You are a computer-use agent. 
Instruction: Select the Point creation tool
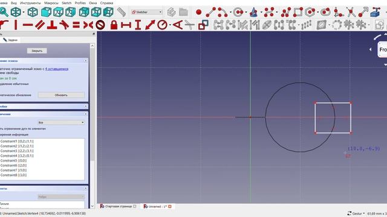pyautogui.click(x=199, y=12)
